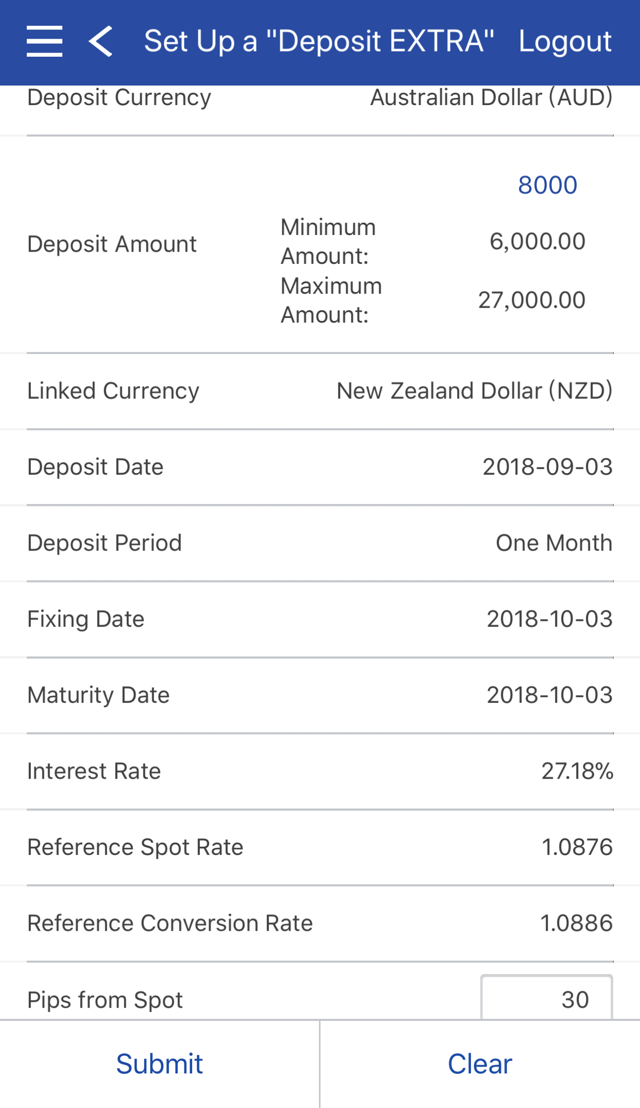The width and height of the screenshot is (640, 1108).
Task: Tap the Fixing Date row
Action: click(319, 619)
